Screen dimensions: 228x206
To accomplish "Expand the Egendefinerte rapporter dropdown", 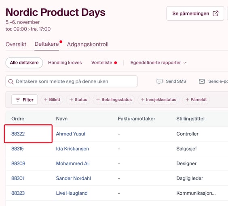I will coord(158,63).
